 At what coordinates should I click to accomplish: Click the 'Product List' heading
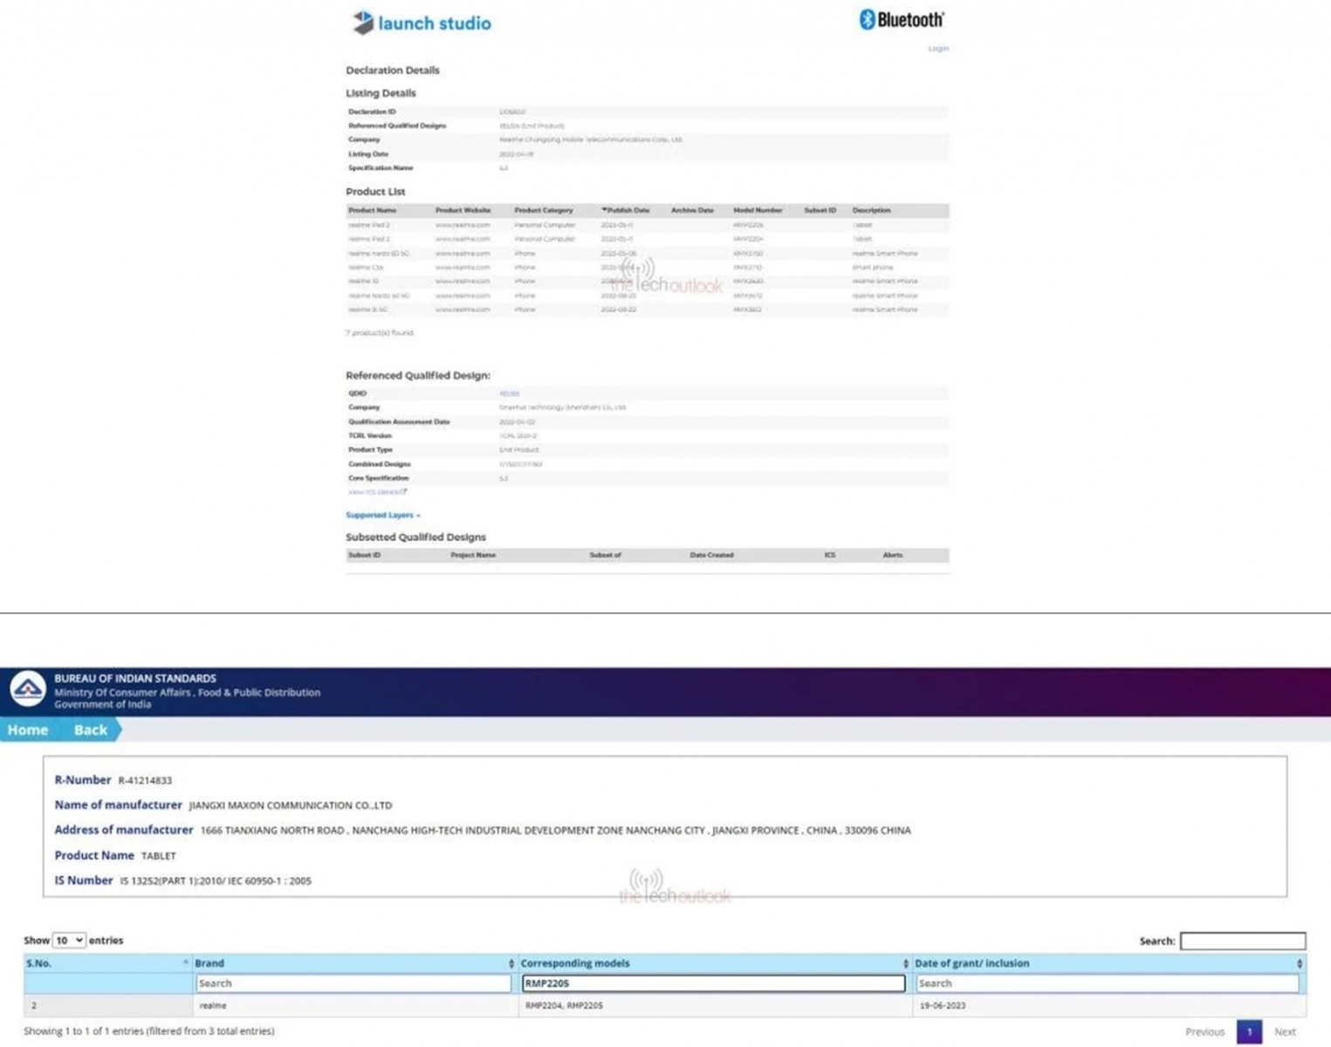[x=375, y=191]
